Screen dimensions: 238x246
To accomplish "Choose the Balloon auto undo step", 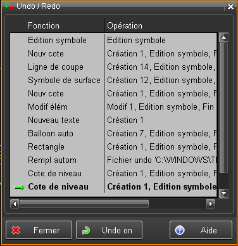I will 113,134.
